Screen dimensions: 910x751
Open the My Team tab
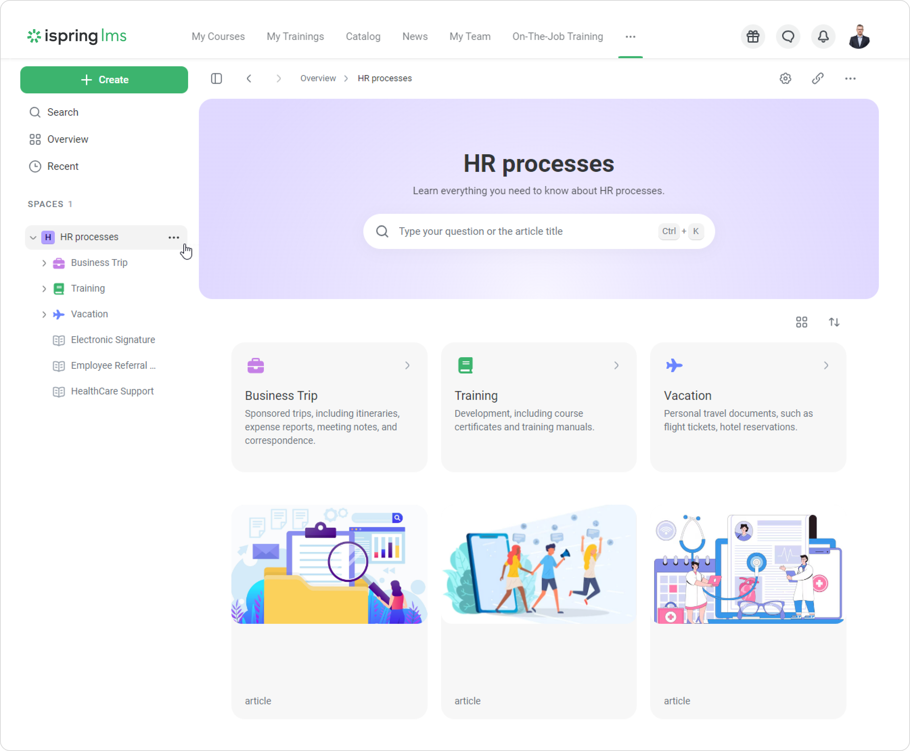tap(470, 36)
